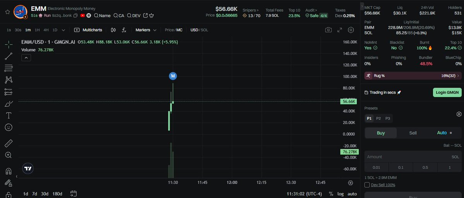The image size is (464, 198).
Task: Toggle percent scale mode
Action: 331,194
